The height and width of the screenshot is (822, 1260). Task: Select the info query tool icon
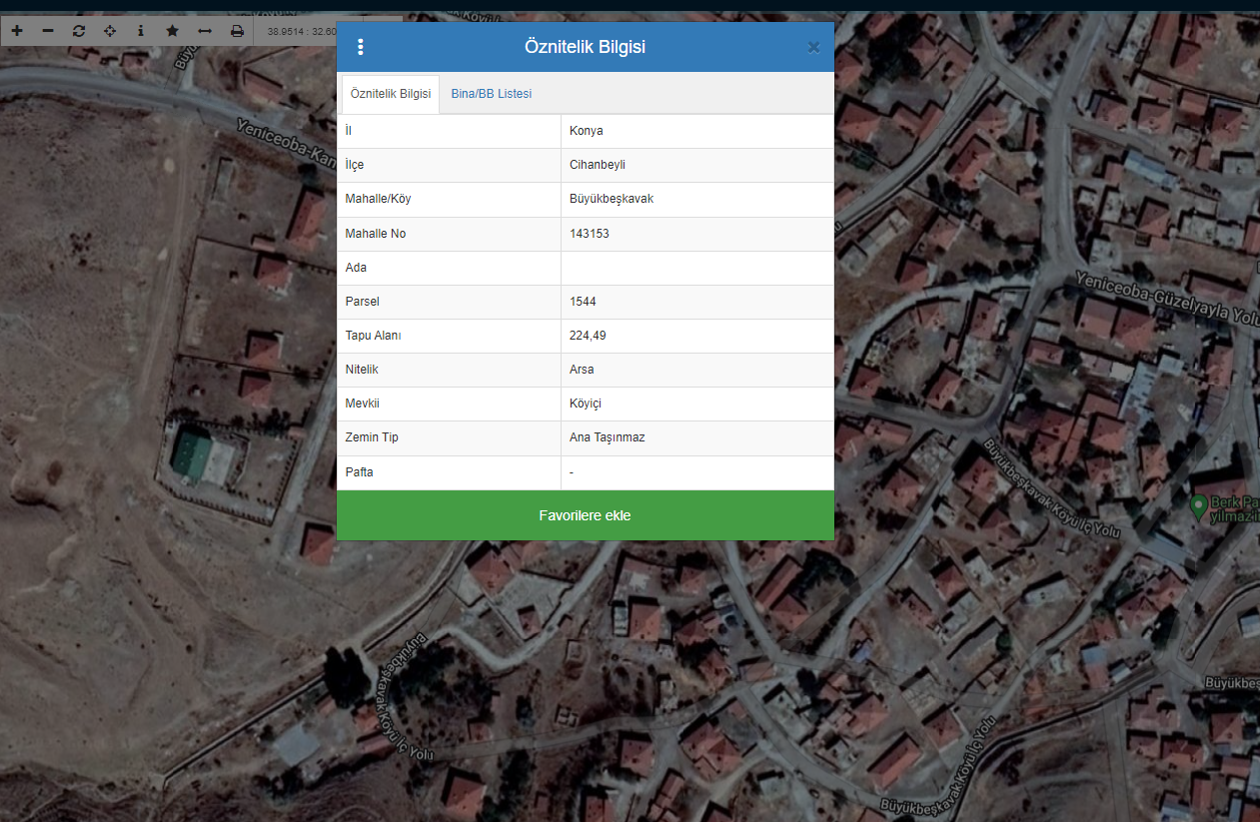(x=141, y=31)
